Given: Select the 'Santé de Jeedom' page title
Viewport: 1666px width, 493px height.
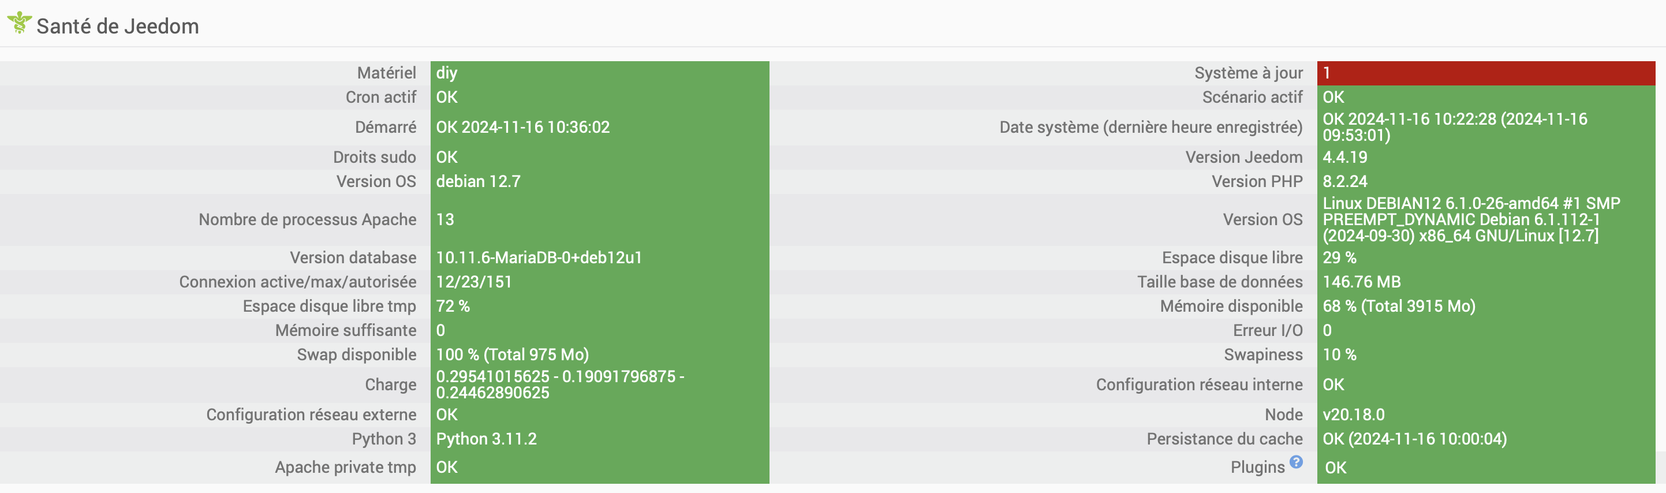Looking at the screenshot, I should pyautogui.click(x=118, y=26).
